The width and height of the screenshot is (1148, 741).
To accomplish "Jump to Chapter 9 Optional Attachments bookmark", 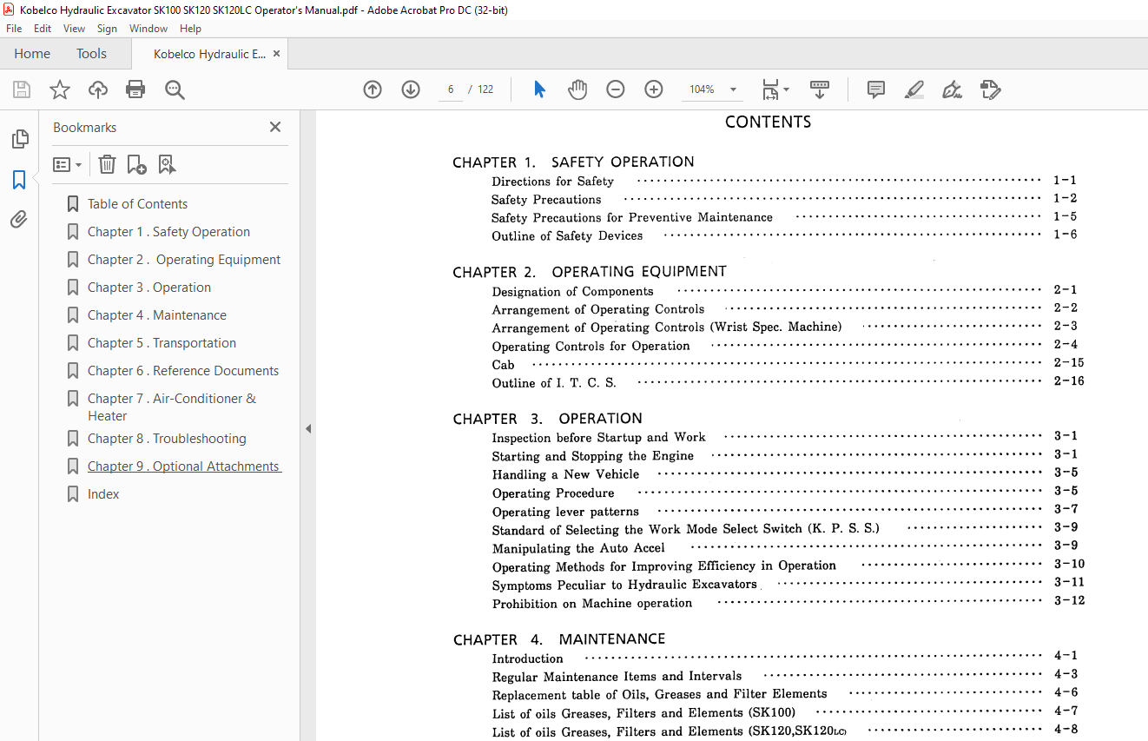I will tap(184, 466).
